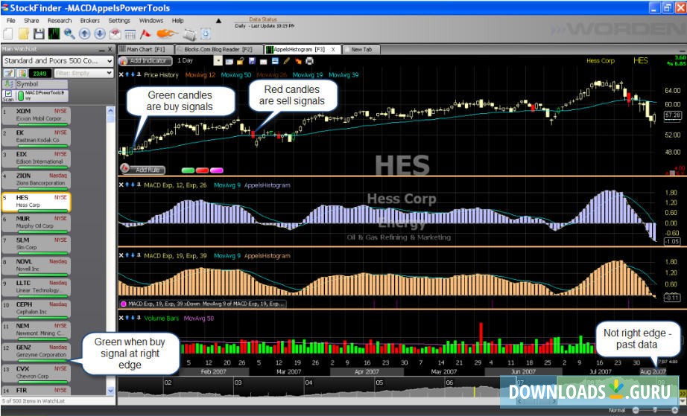Close the AppelsHistogram [F3] tab
The height and width of the screenshot is (416, 687).
(x=333, y=49)
